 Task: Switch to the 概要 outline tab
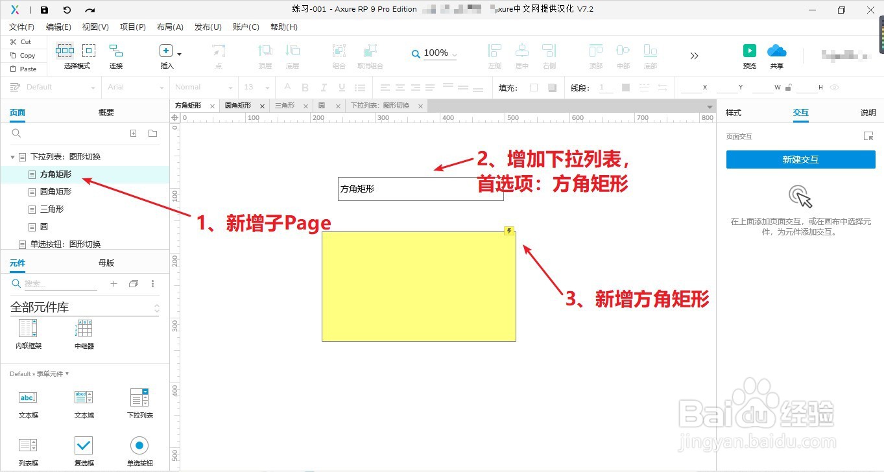pyautogui.click(x=106, y=112)
